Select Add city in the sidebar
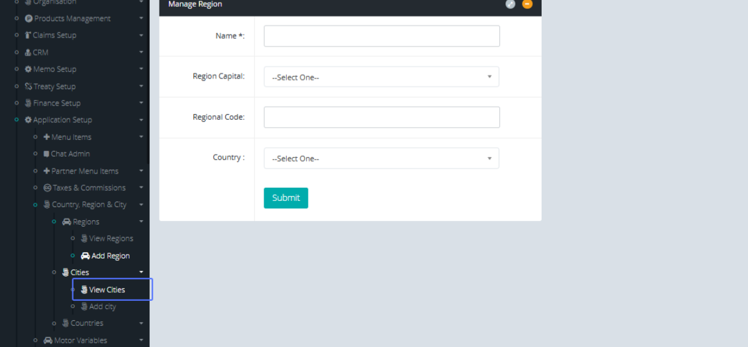Viewport: 748px width, 347px height. [102, 306]
